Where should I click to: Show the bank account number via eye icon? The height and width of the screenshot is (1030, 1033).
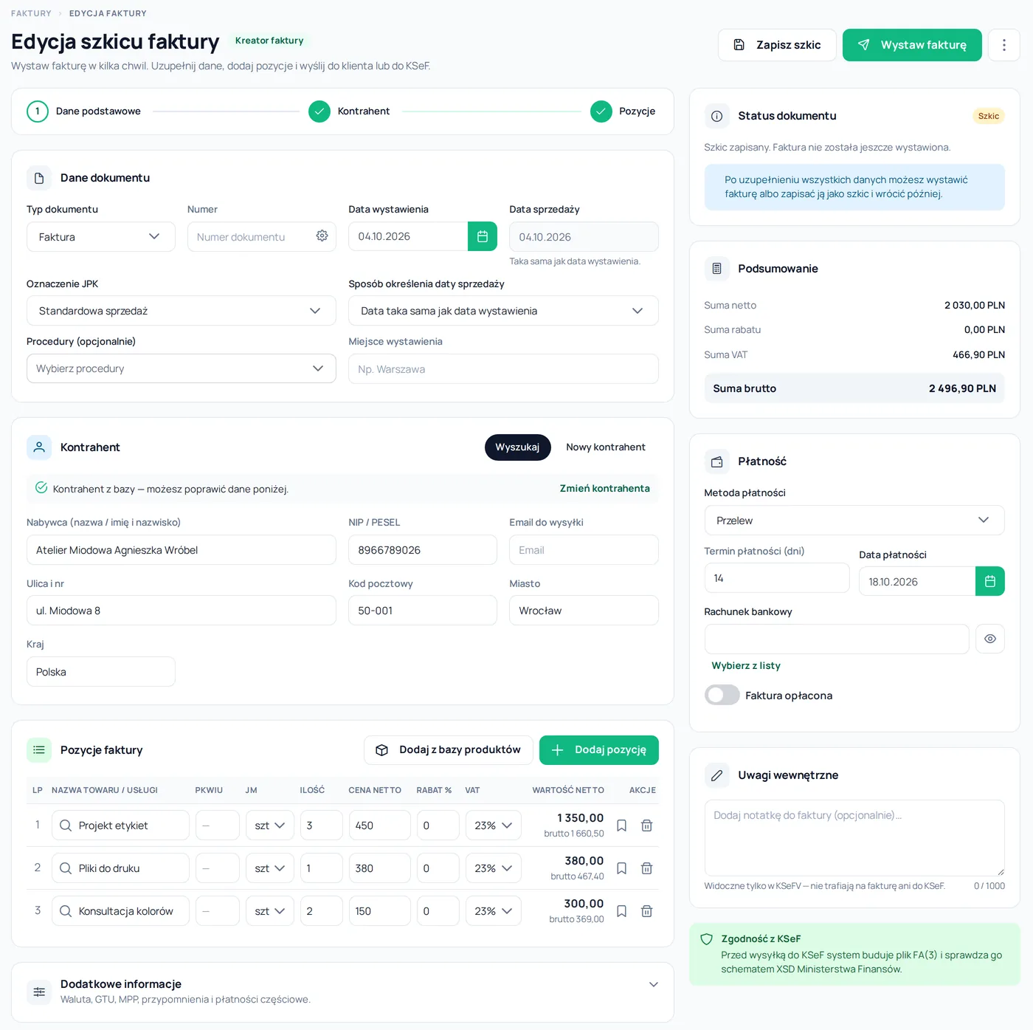(990, 639)
